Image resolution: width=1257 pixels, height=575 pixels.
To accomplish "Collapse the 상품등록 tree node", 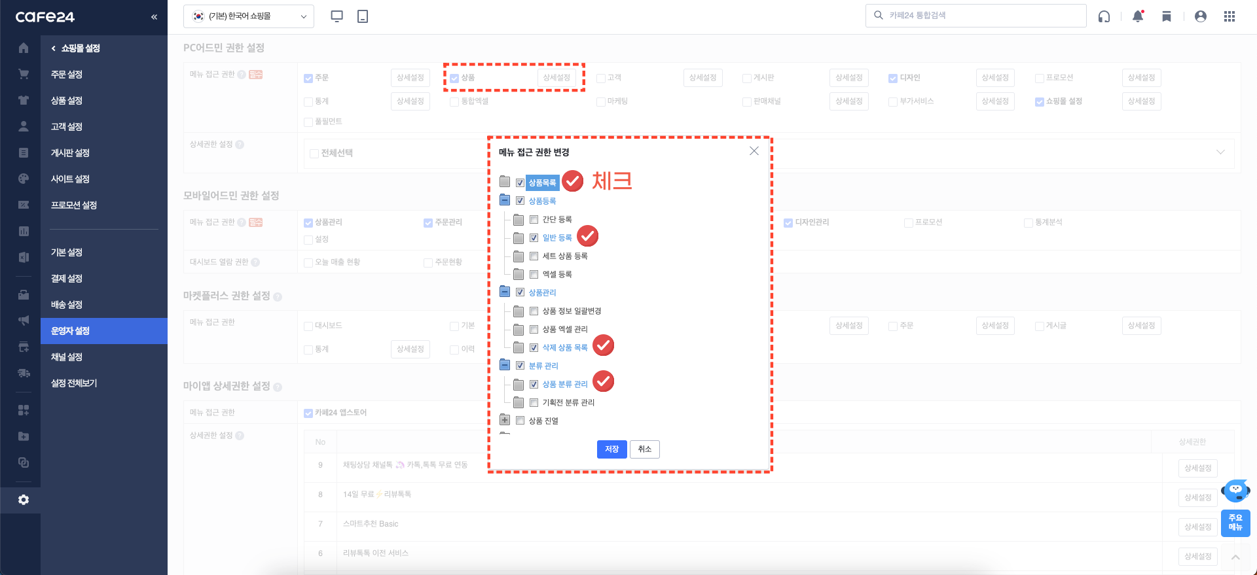I will point(505,200).
